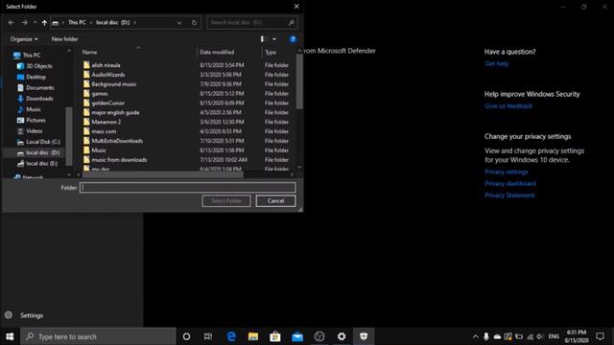Image resolution: width=614 pixels, height=345 pixels.
Task: Select the major english guide folder
Action: 115,112
